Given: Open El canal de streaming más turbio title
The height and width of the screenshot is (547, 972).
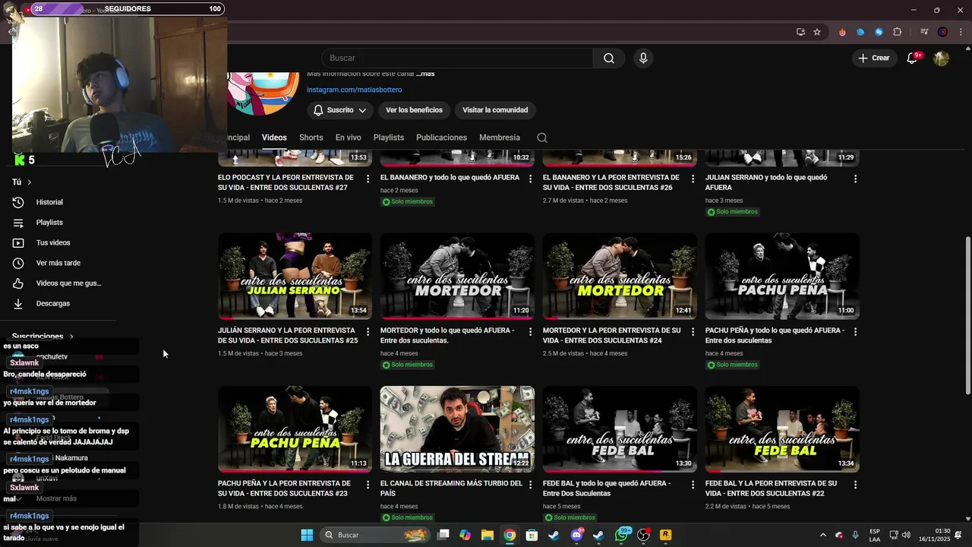Looking at the screenshot, I should [x=451, y=489].
